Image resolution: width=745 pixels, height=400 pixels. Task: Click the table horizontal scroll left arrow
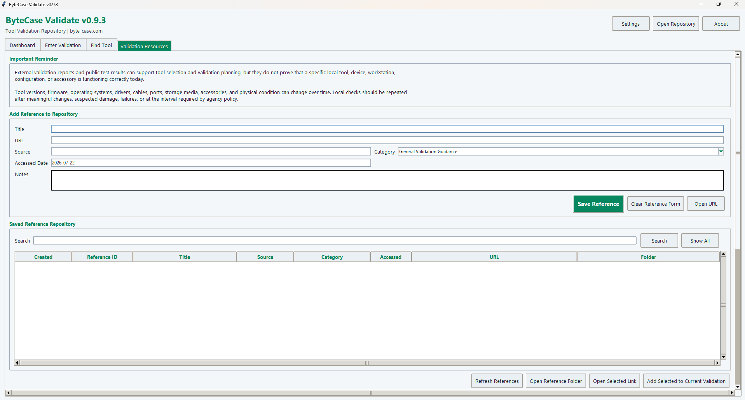click(17, 363)
